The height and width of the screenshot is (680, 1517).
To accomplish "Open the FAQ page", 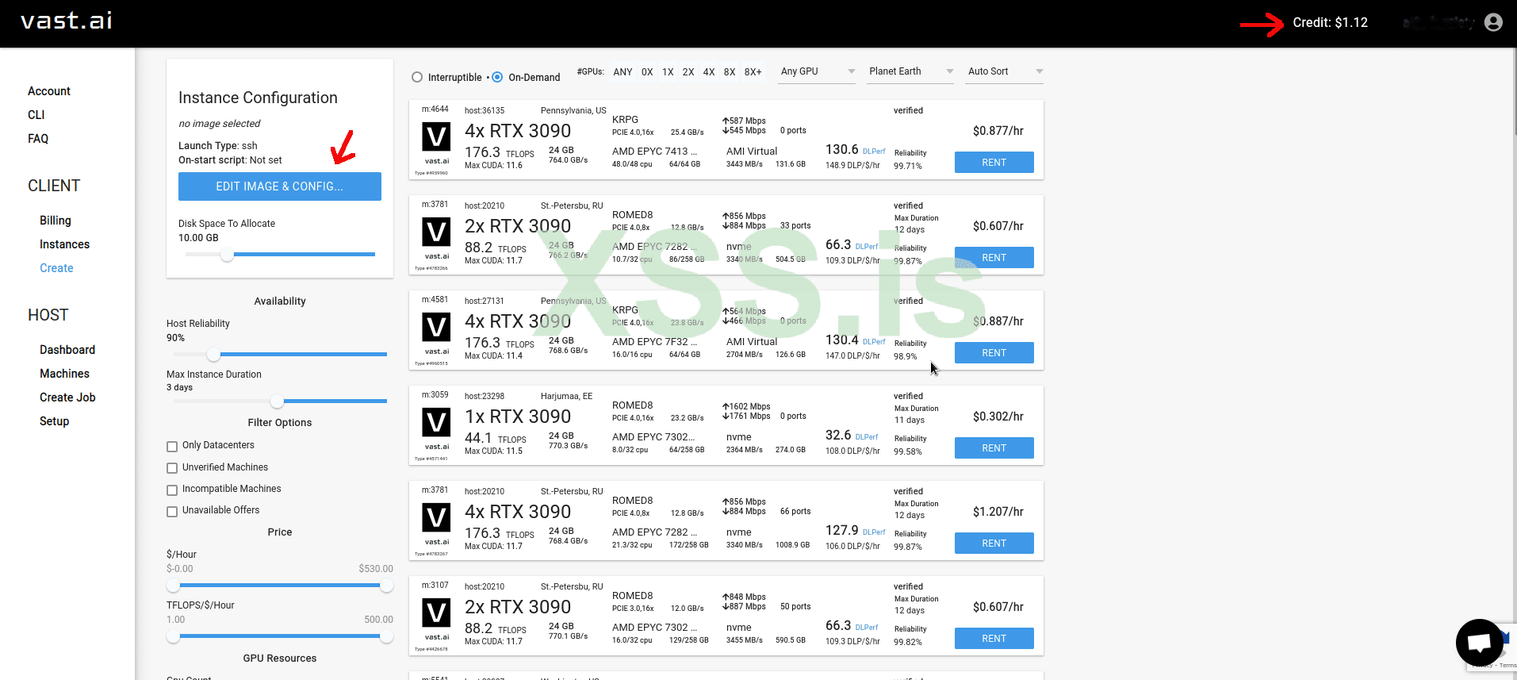I will pos(38,139).
